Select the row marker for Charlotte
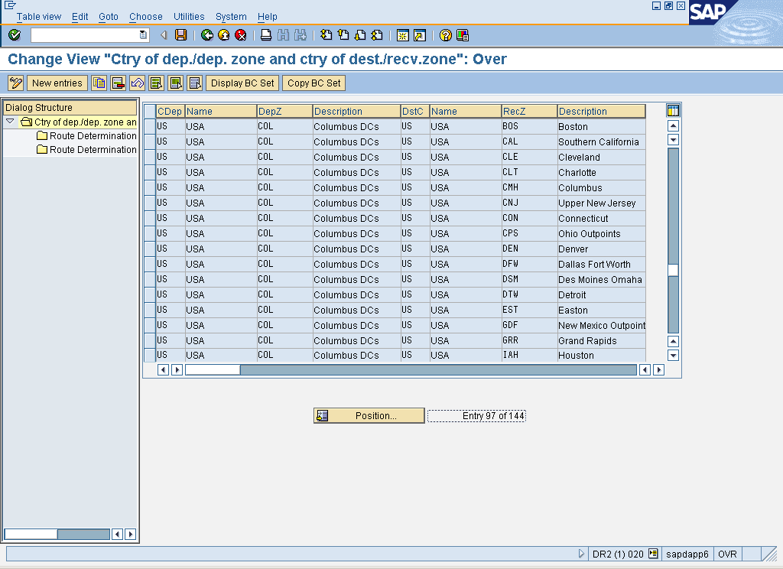783x569 pixels. [150, 172]
